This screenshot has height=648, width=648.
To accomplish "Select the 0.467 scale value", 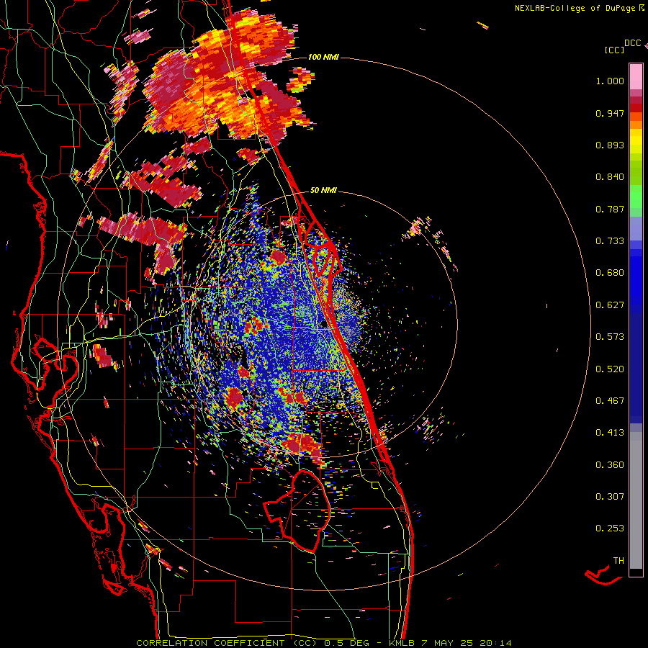I will point(610,401).
